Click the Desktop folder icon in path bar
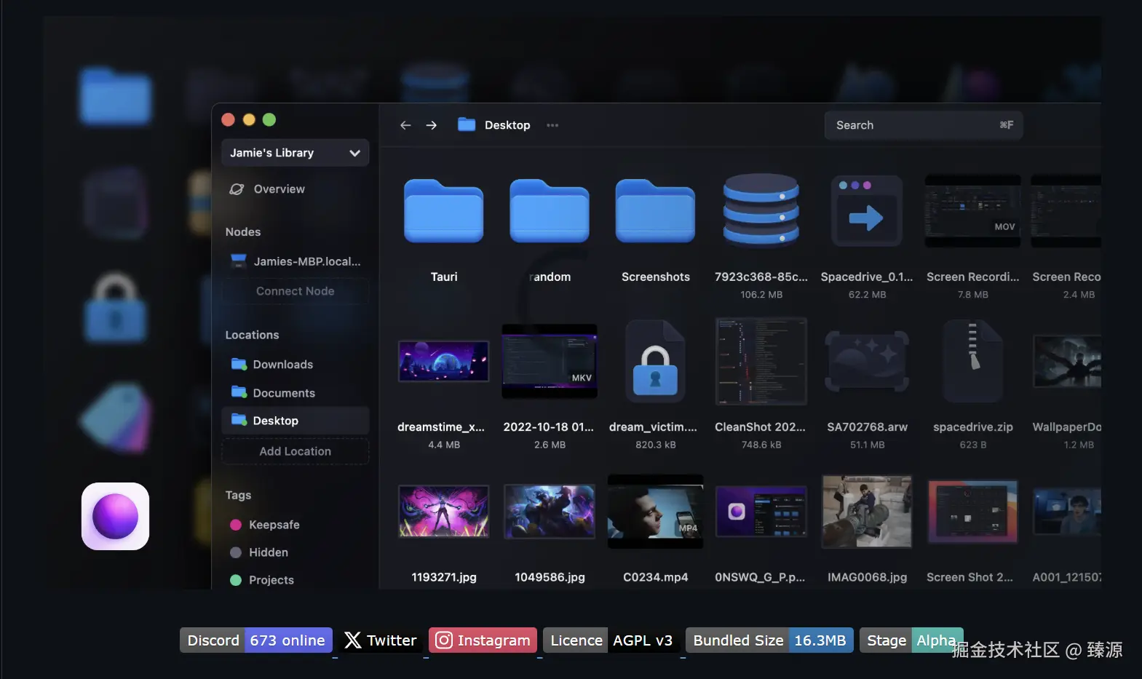This screenshot has height=679, width=1142. [x=467, y=124]
